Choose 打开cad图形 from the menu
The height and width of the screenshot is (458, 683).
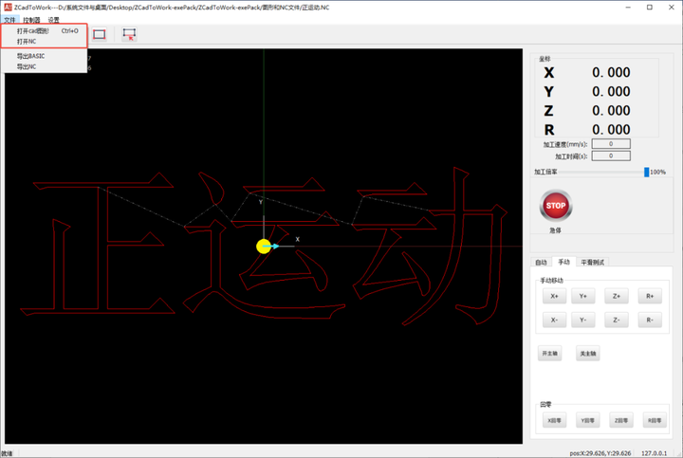click(44, 31)
